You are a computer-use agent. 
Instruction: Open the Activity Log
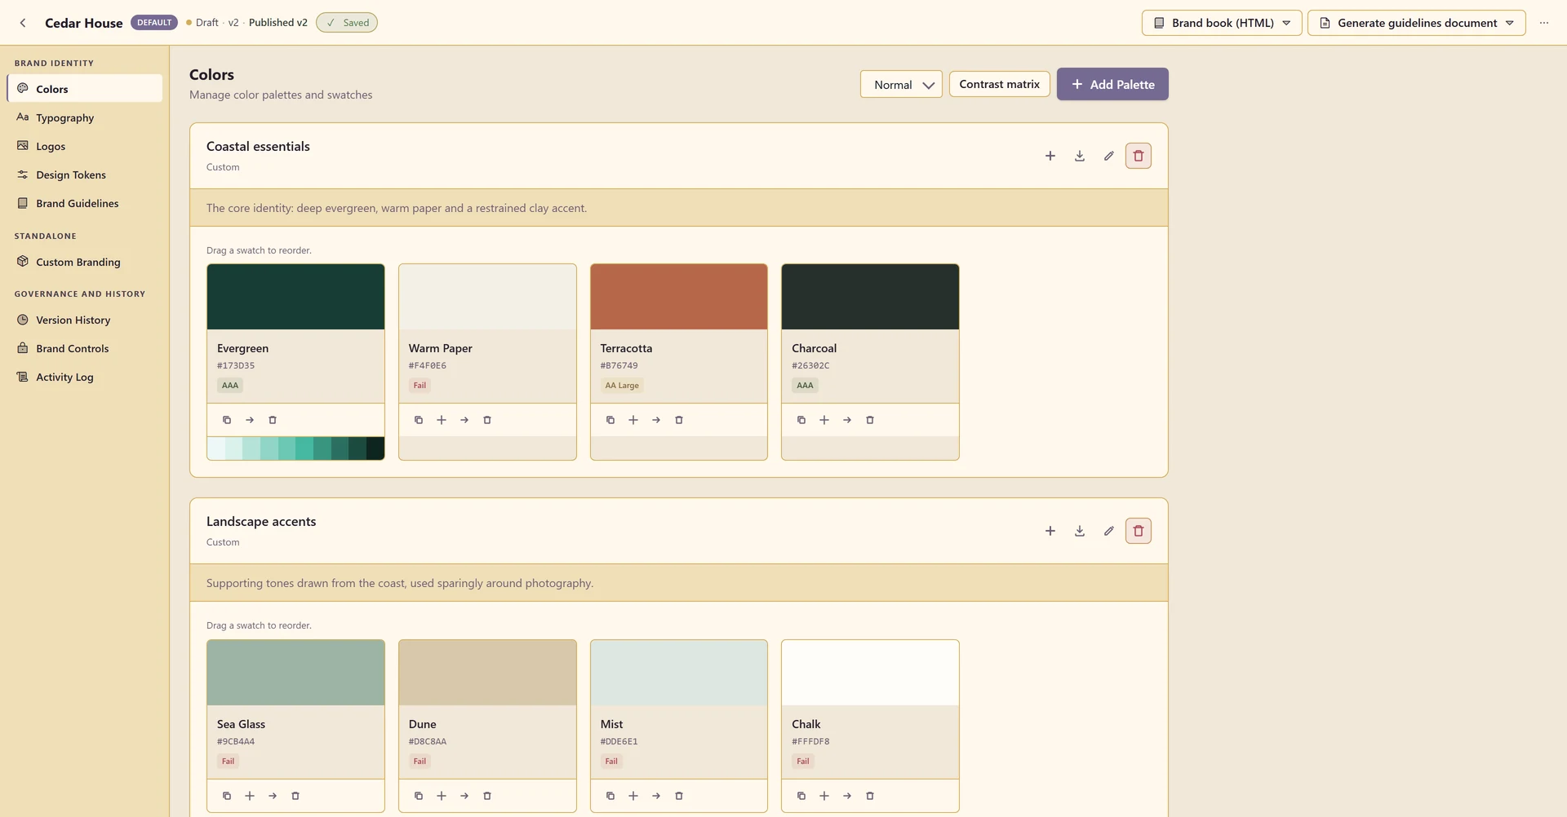tap(85, 377)
